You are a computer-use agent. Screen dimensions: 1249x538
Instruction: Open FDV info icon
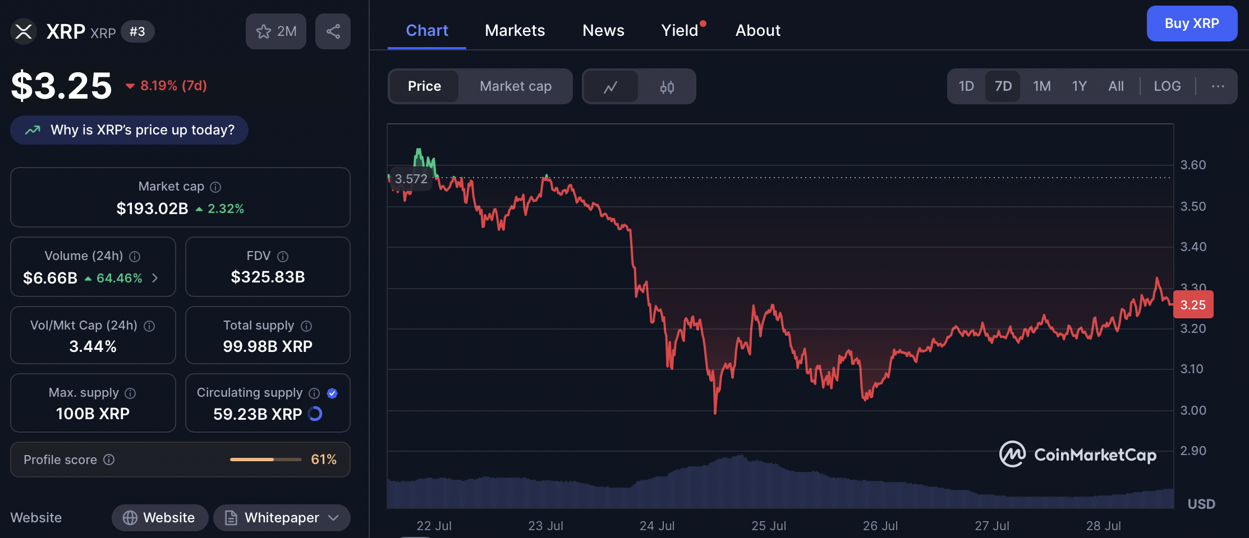[x=283, y=257]
